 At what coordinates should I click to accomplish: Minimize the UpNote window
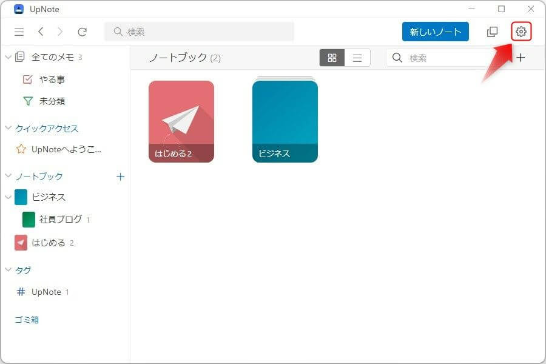[x=472, y=9]
